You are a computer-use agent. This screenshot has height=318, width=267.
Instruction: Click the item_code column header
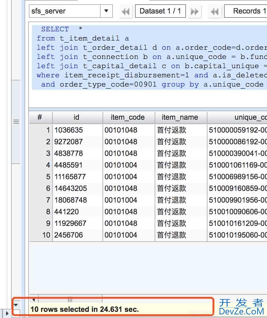128,117
